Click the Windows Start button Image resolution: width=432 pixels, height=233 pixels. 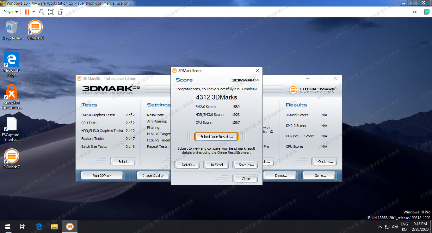pos(8,227)
